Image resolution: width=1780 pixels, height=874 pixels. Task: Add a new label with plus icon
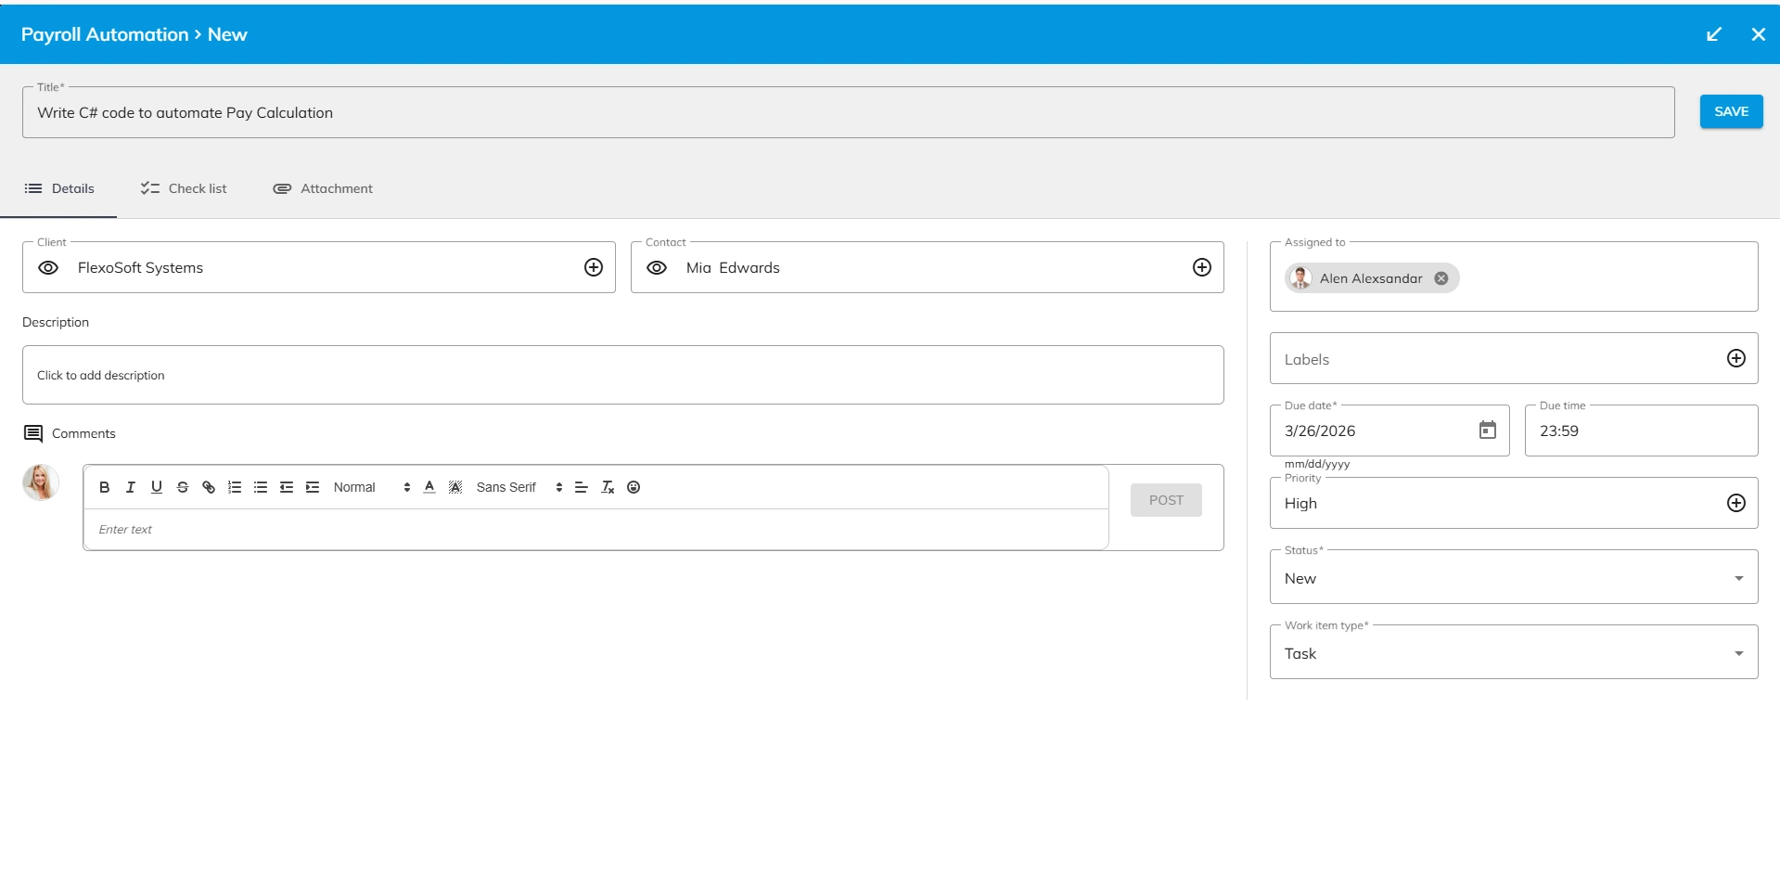(x=1735, y=359)
